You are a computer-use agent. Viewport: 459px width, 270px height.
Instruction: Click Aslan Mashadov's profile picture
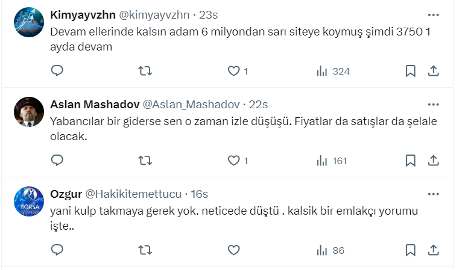28,112
